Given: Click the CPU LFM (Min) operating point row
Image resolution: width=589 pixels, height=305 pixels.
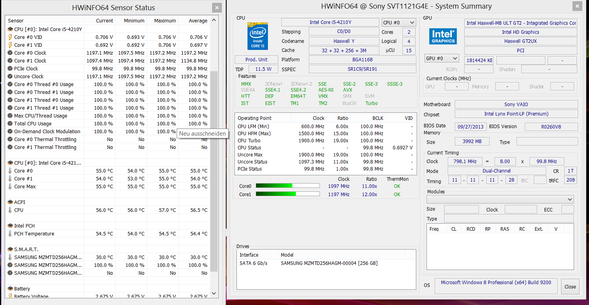Looking at the screenshot, I should pos(326,126).
